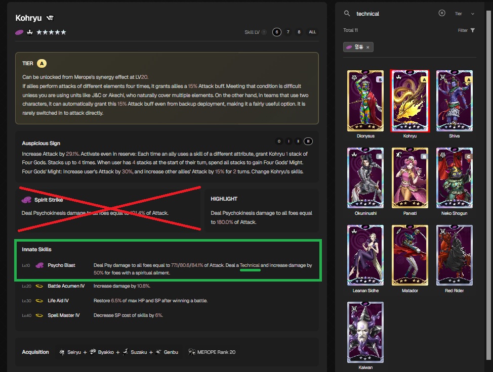This screenshot has width=493, height=372.
Task: Click the Skill LV help question icon
Action: 264,32
